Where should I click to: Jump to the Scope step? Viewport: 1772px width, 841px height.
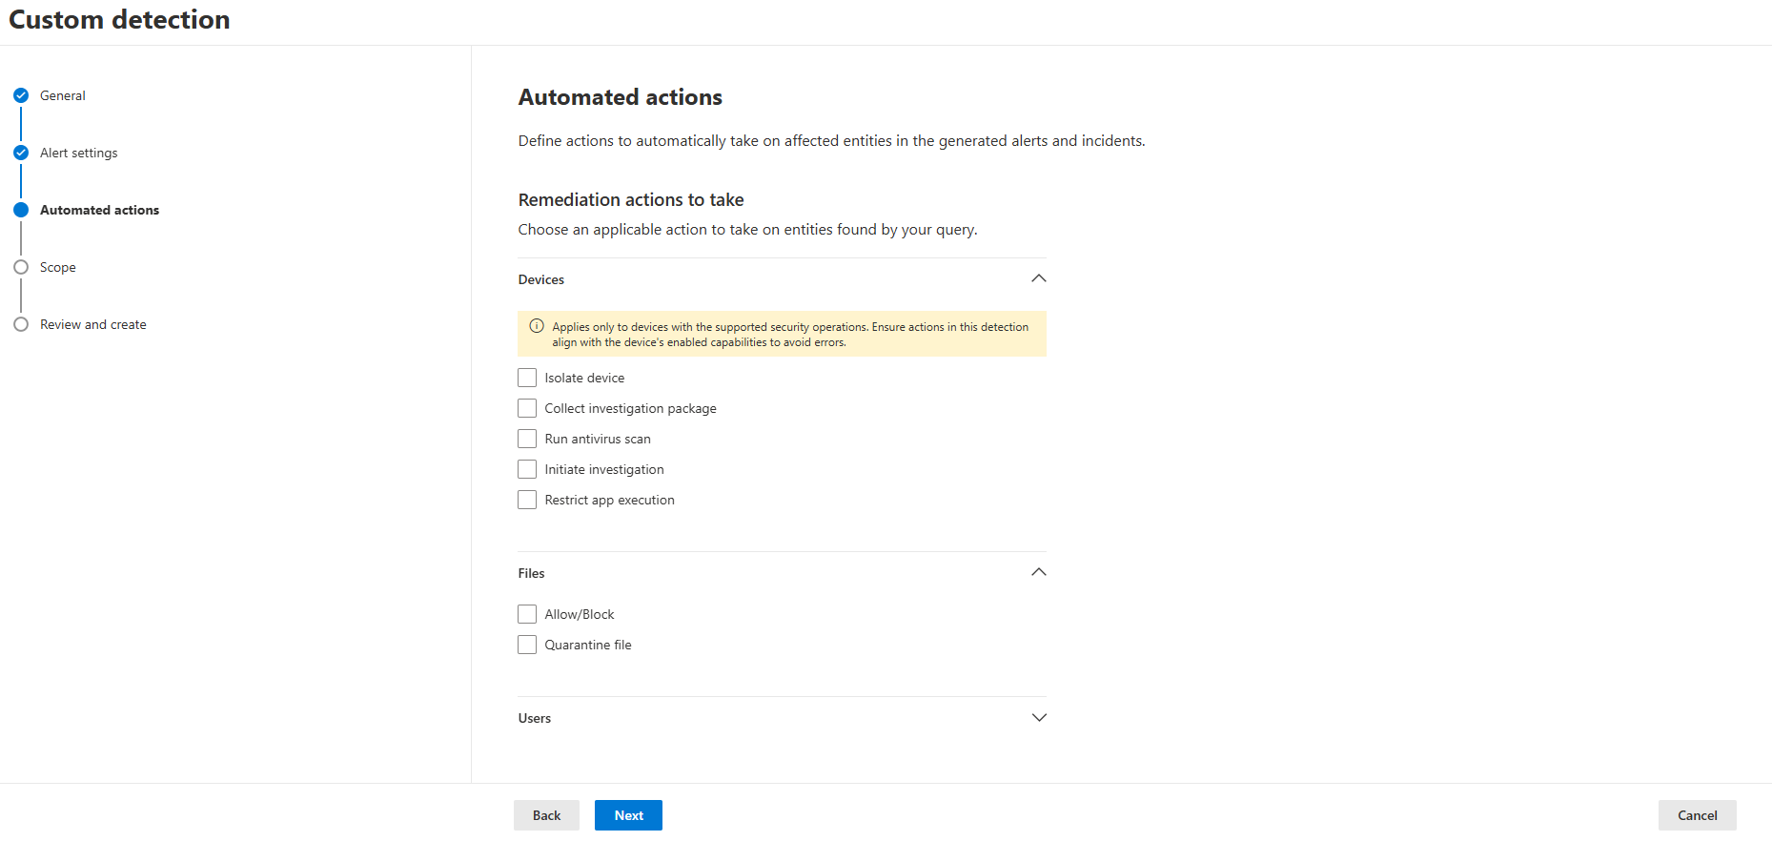(x=58, y=267)
